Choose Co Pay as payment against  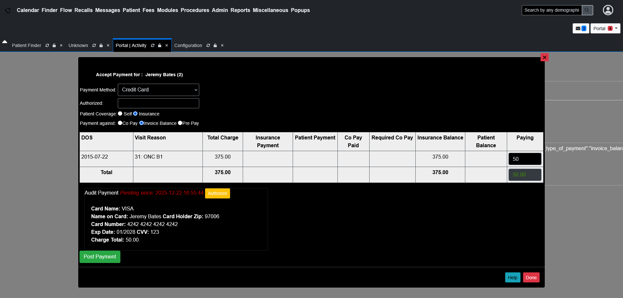pyautogui.click(x=120, y=123)
